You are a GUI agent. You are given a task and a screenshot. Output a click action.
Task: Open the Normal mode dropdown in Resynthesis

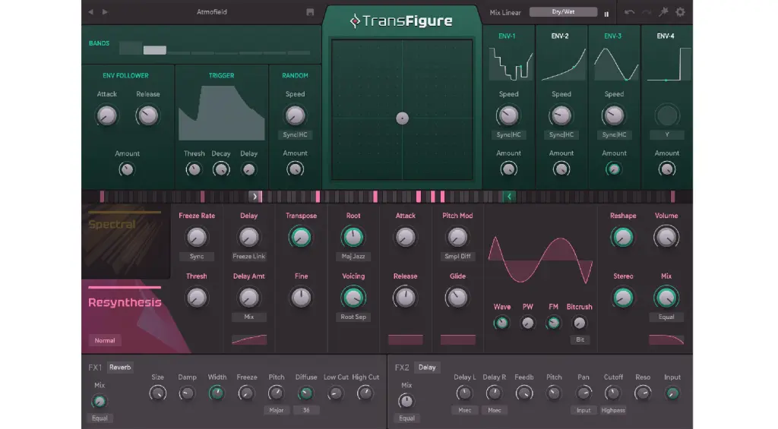[x=105, y=341]
